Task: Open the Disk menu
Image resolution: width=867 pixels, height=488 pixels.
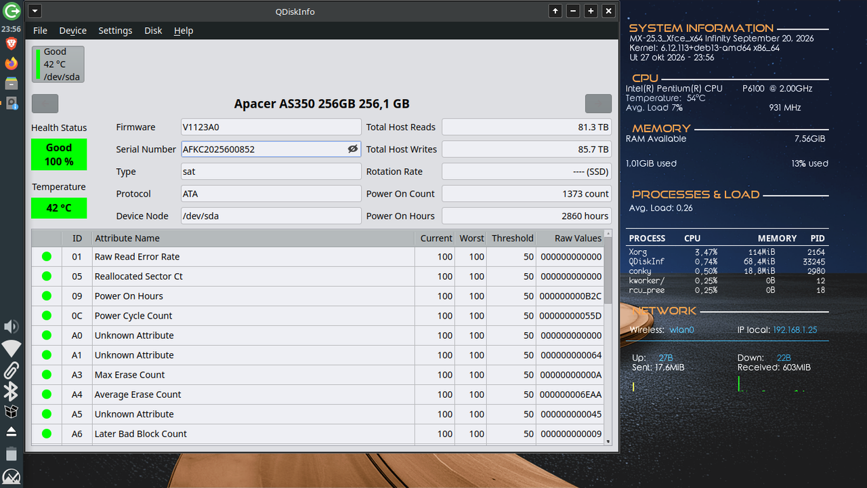Action: click(x=153, y=30)
